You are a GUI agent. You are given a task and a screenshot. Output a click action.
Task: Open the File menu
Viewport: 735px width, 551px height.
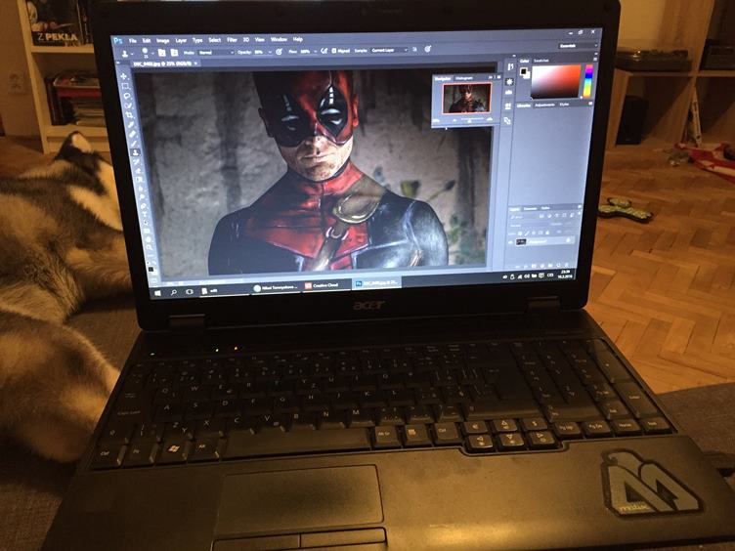coord(133,41)
